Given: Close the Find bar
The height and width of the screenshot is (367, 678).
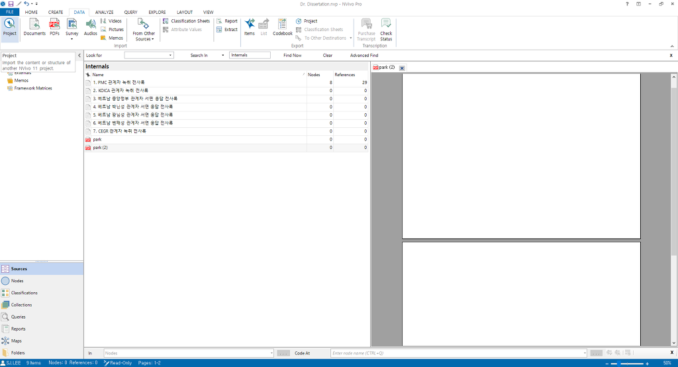Looking at the screenshot, I should pyautogui.click(x=671, y=56).
